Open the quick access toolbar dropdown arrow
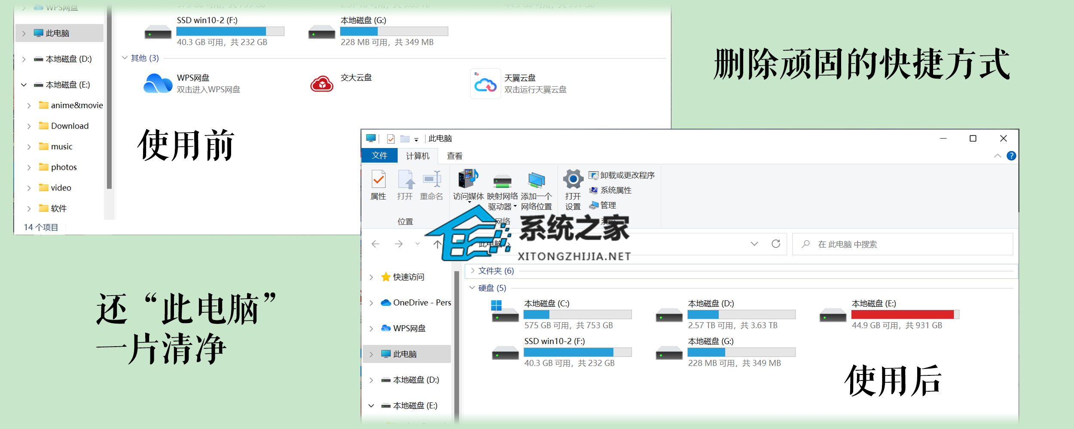The image size is (1074, 429). point(416,139)
